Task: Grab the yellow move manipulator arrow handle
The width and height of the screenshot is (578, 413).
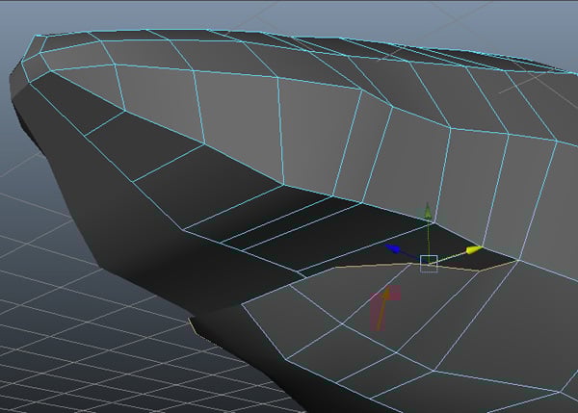Action: point(474,250)
